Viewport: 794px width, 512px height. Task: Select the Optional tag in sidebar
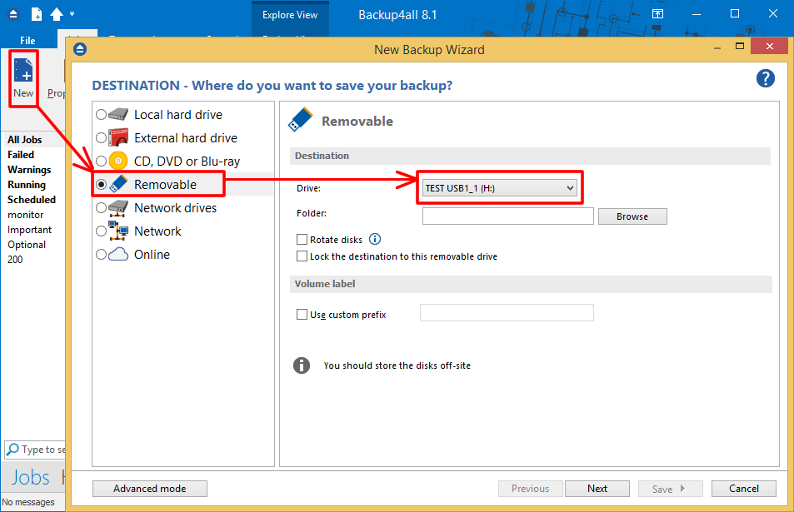coord(27,245)
